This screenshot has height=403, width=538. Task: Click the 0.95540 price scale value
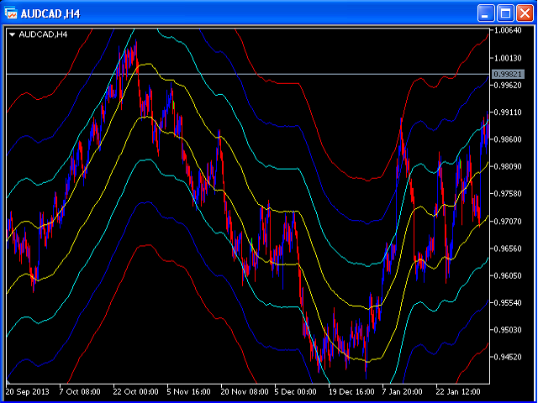(x=508, y=302)
